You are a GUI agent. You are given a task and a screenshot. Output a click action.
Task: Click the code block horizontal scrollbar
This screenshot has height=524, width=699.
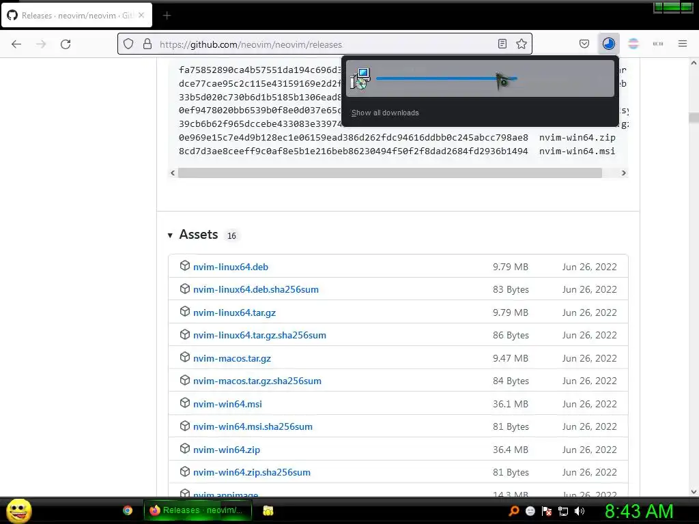coord(390,173)
